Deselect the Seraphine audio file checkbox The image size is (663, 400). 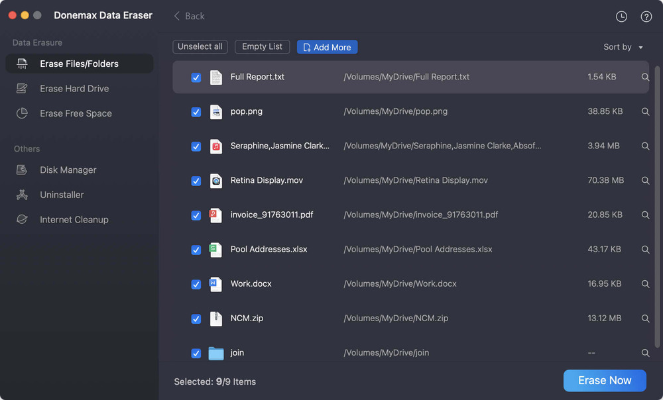[196, 146]
